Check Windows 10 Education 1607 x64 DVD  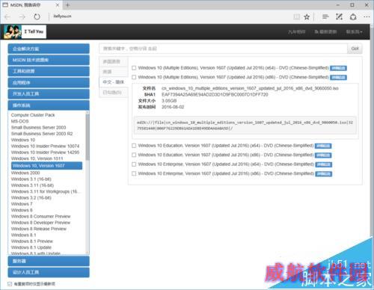(x=134, y=146)
